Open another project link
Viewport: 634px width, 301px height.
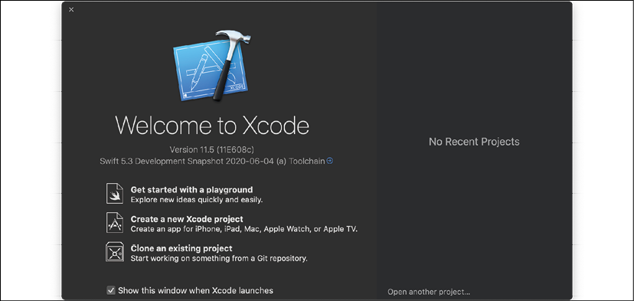[x=429, y=292]
